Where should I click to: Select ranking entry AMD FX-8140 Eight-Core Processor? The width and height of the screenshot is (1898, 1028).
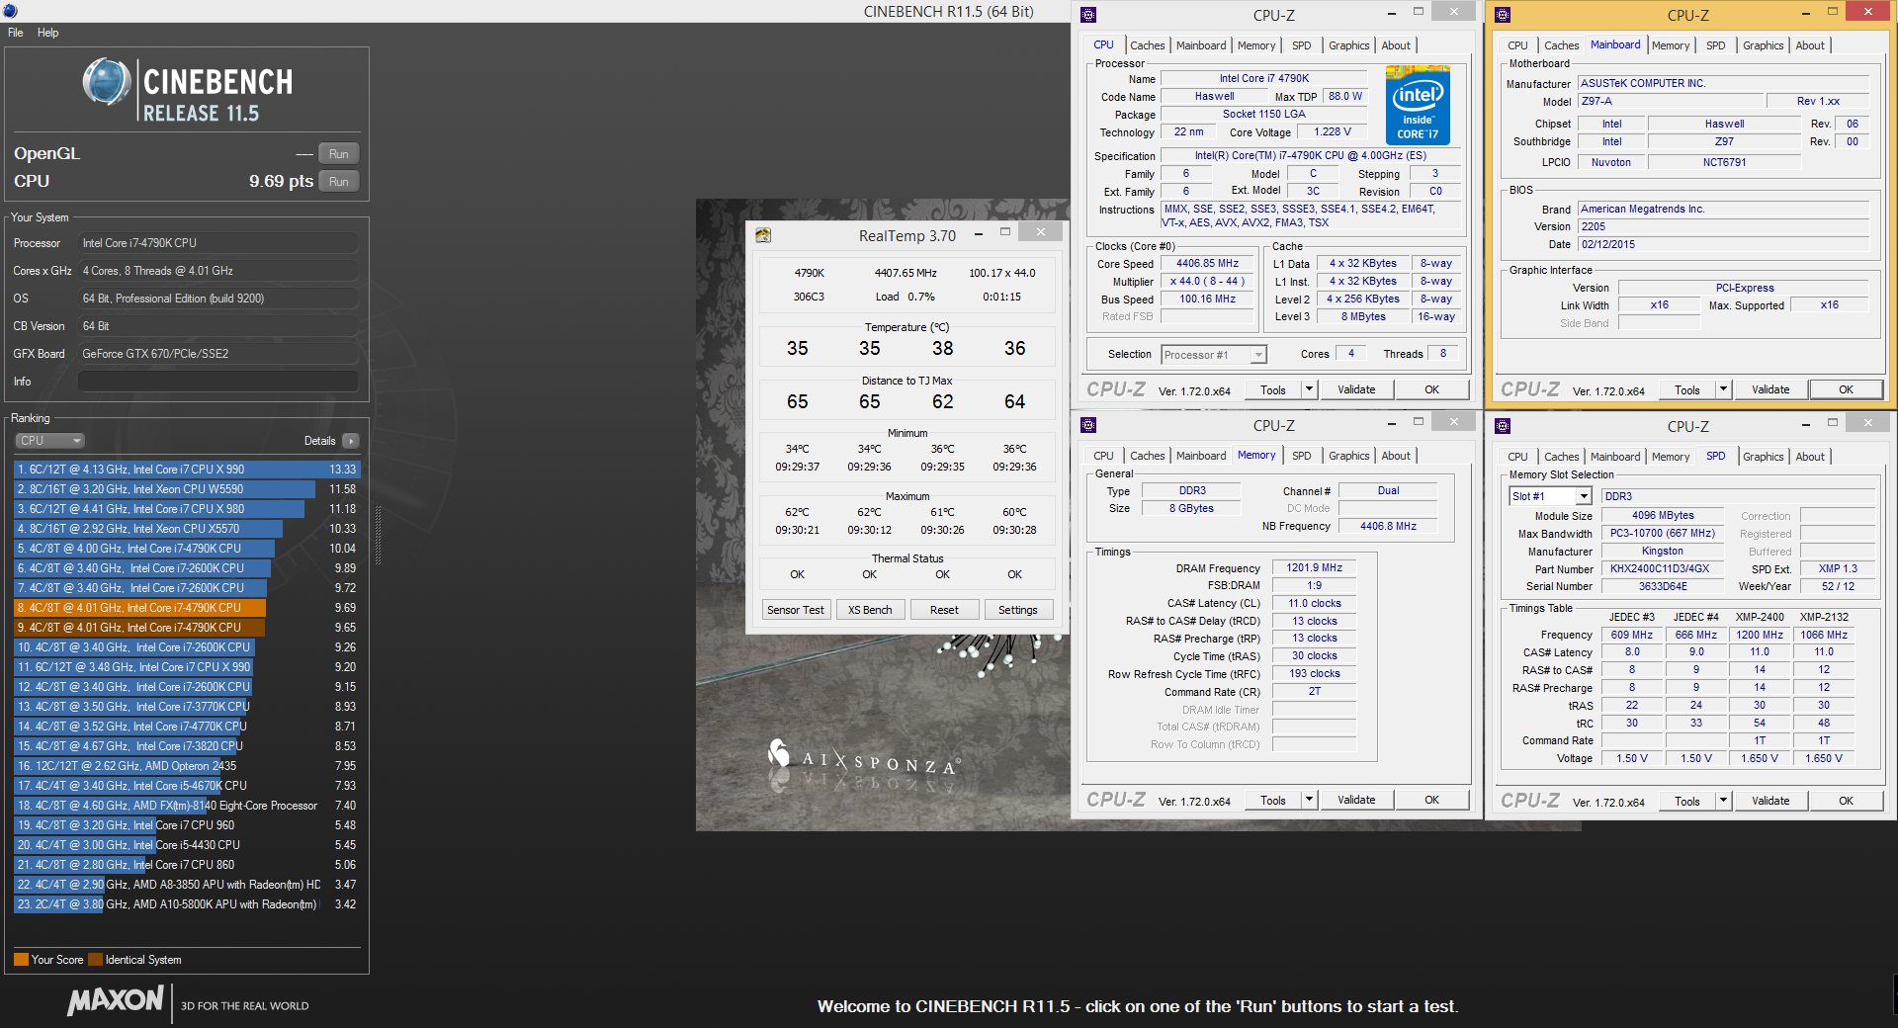coord(187,806)
